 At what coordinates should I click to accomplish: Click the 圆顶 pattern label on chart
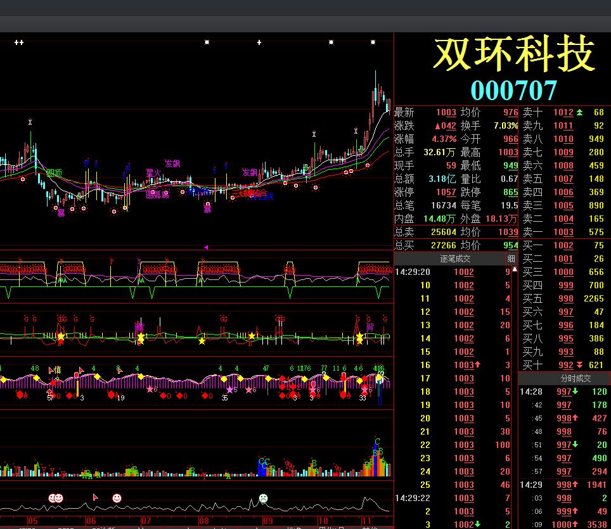(54, 172)
